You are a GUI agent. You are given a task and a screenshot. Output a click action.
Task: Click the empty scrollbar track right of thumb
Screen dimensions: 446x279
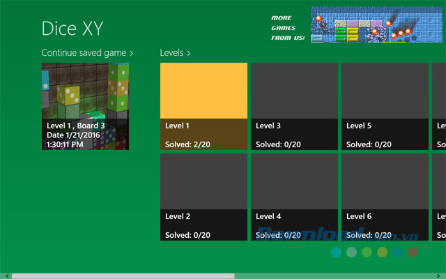coord(334,276)
